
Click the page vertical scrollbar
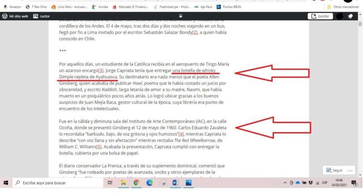(x=360, y=96)
